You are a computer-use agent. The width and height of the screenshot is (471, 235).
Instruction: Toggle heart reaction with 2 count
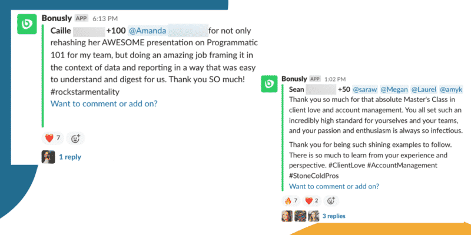[311, 200]
